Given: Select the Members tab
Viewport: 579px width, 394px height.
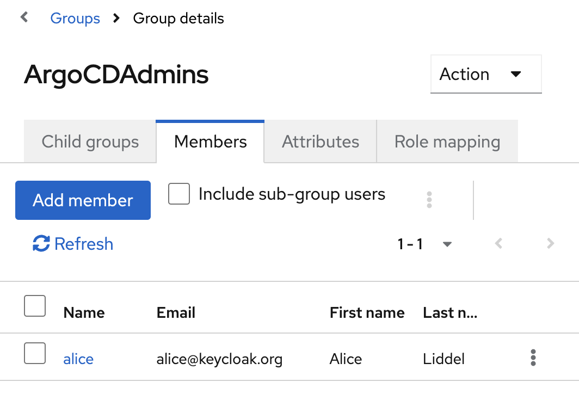Looking at the screenshot, I should tap(210, 141).
